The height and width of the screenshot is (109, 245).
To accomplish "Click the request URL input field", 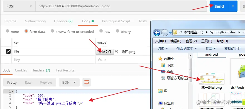I will [x=121, y=6].
